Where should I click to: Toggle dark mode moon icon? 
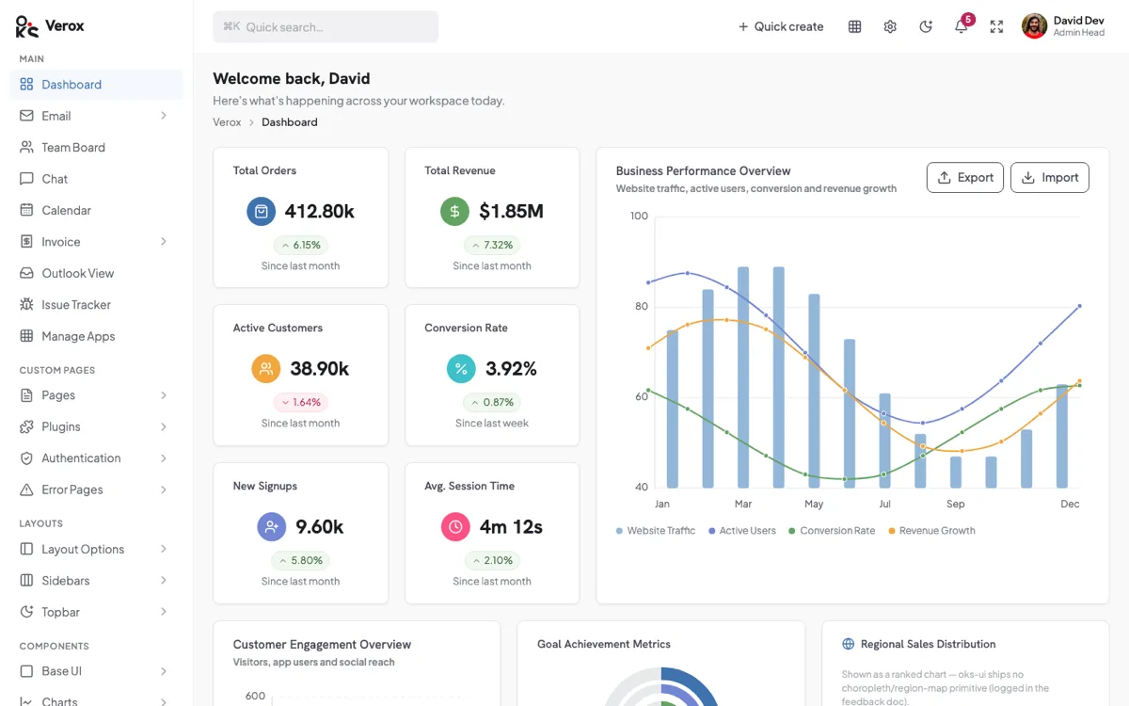926,26
